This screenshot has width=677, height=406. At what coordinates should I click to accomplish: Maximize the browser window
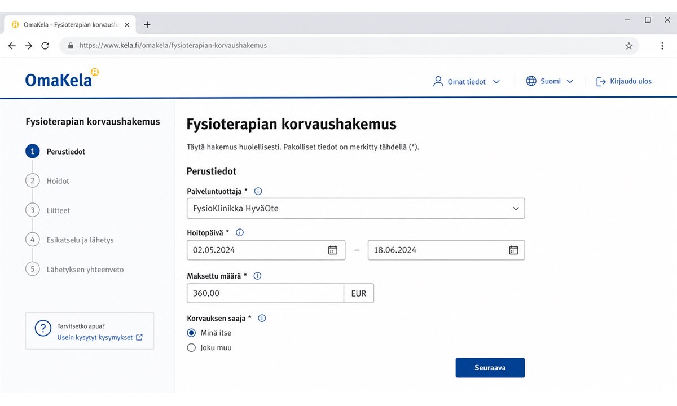[x=648, y=20]
